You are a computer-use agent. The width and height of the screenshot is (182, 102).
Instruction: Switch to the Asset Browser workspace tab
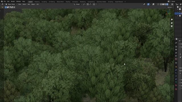(119, 2)
